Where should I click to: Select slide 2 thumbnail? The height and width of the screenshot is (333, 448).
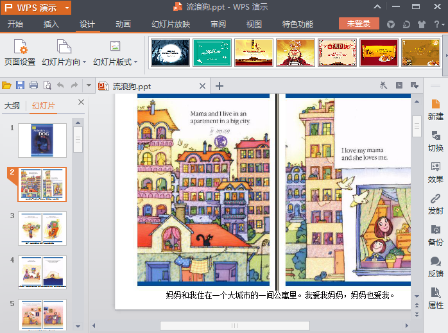pyautogui.click(x=42, y=185)
